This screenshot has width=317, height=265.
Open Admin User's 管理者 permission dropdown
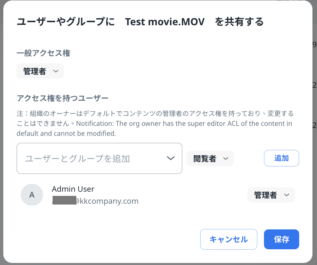pos(271,195)
